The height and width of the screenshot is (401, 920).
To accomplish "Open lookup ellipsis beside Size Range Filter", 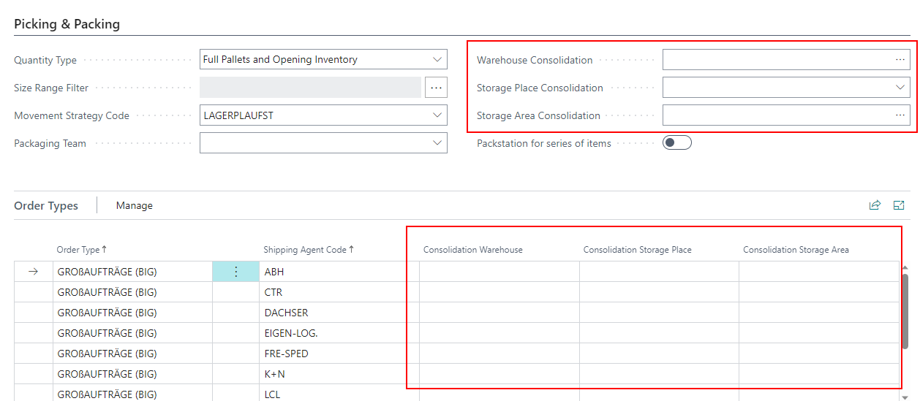I will [436, 88].
